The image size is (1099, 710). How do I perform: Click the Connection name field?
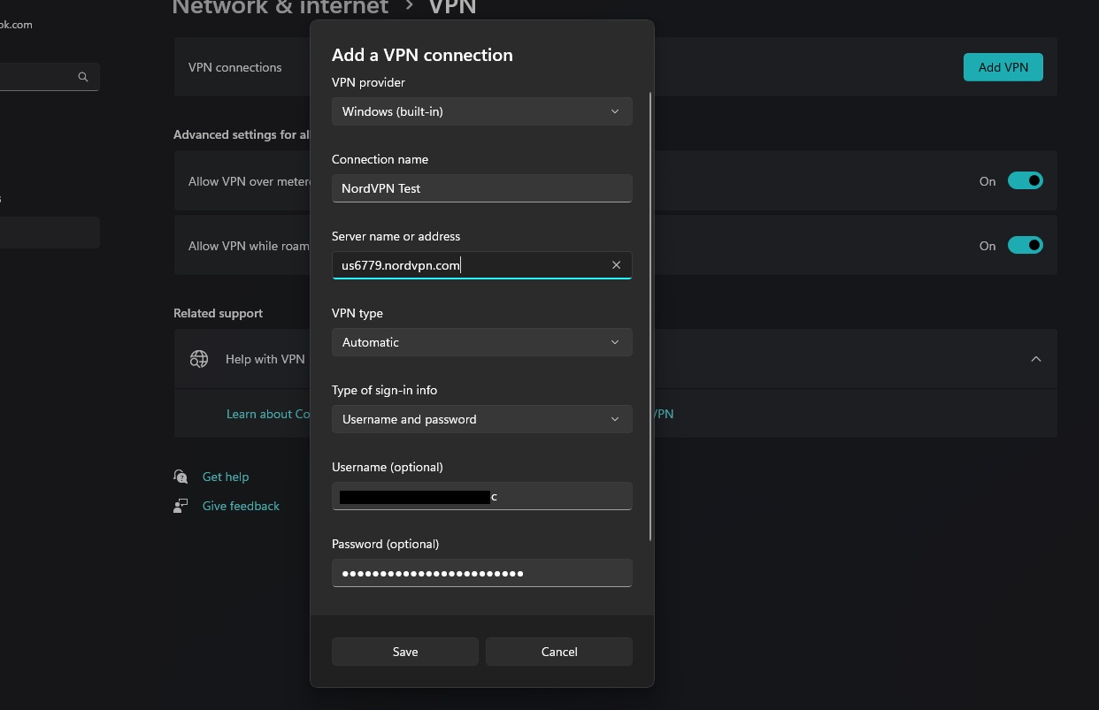(482, 188)
